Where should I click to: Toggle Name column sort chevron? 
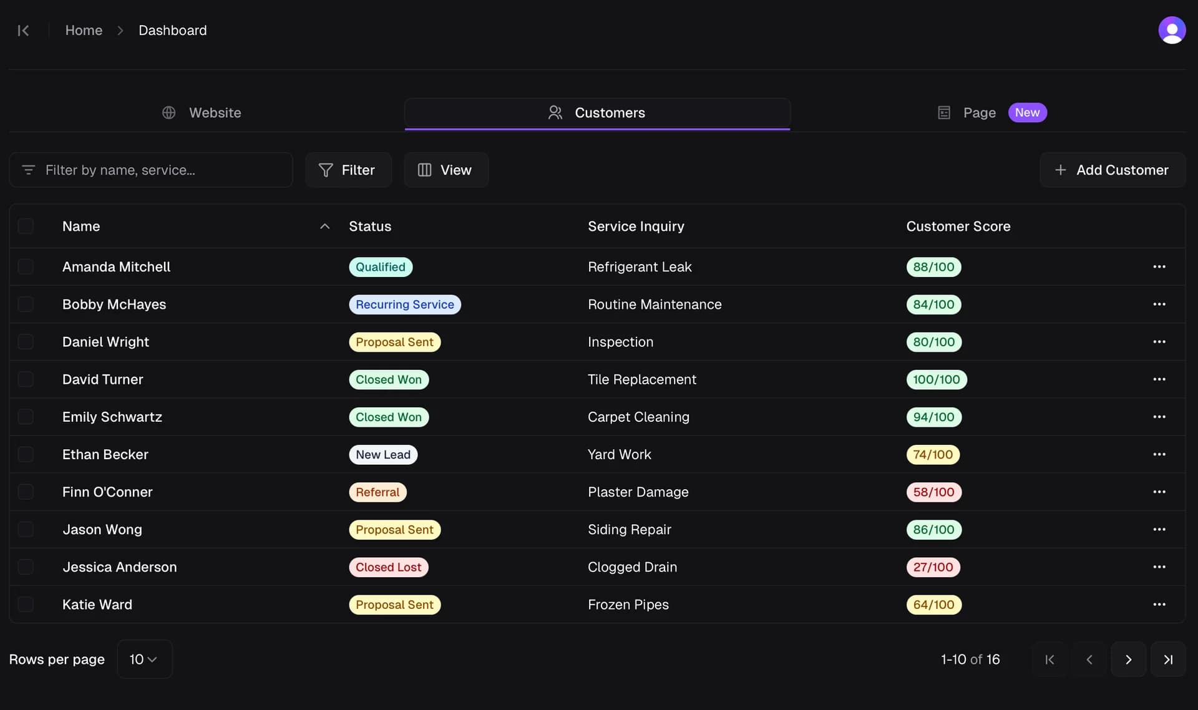pyautogui.click(x=324, y=226)
